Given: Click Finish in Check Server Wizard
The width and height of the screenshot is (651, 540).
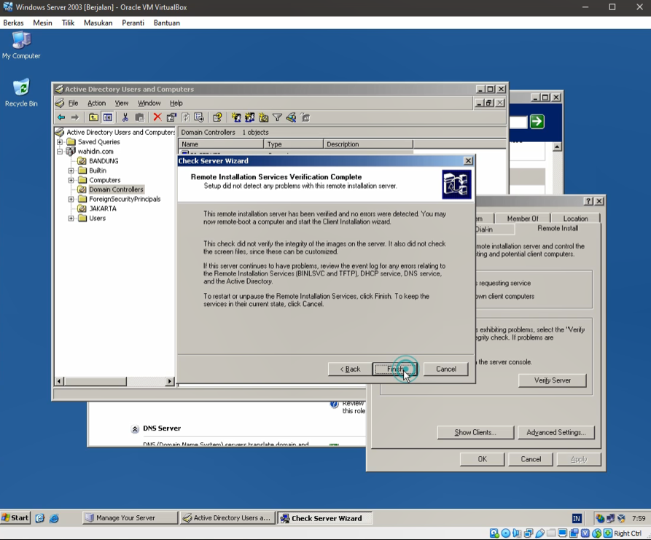Looking at the screenshot, I should coord(395,369).
